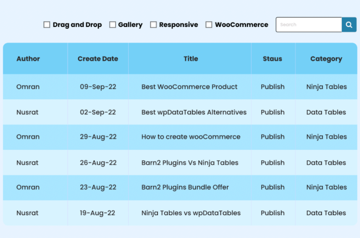
Task: Select the Category column header
Action: pyautogui.click(x=326, y=59)
